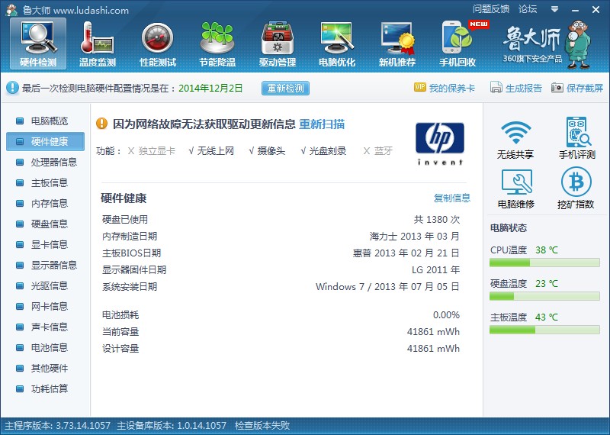610x435 pixels.
Task: Open 驱动管理 driver management icon
Action: pyautogui.click(x=278, y=43)
